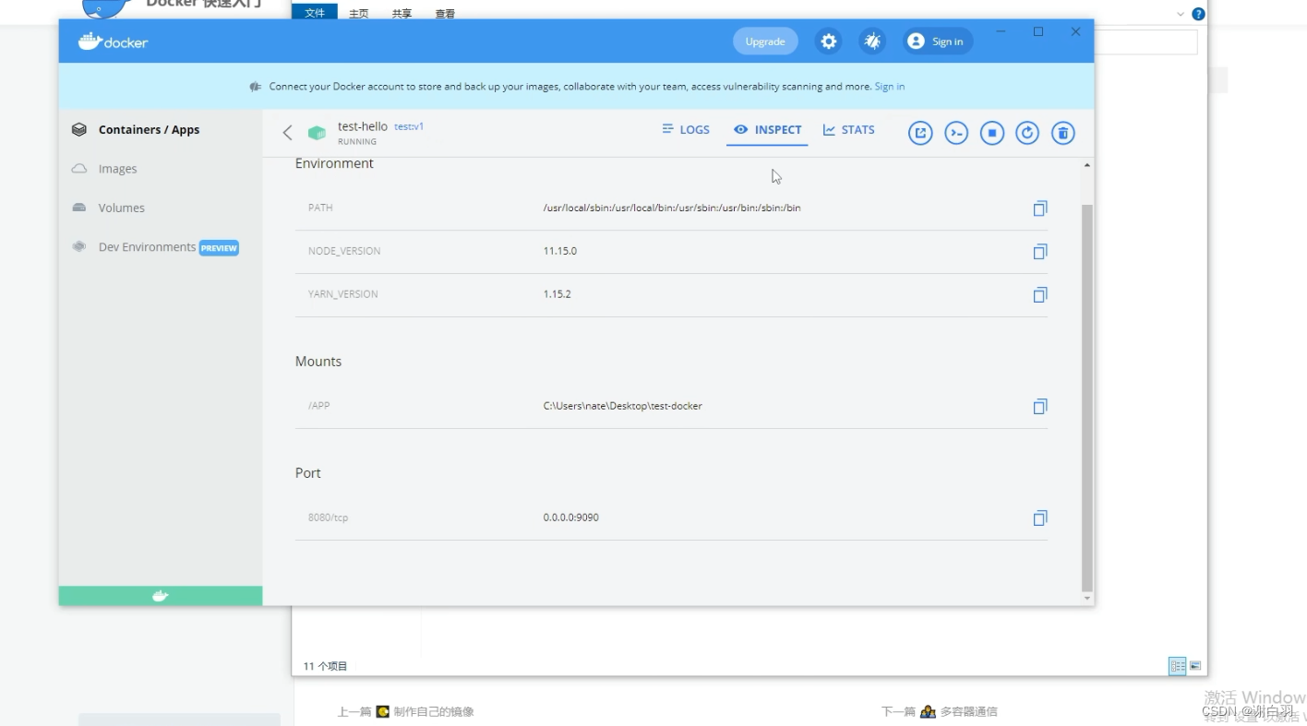Click the test-hello container cube icon
Screen dimensions: 1307x726
pyautogui.click(x=317, y=134)
